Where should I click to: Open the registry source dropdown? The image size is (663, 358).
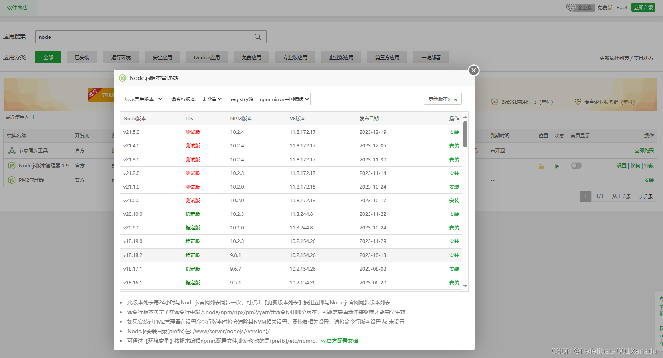(x=283, y=99)
